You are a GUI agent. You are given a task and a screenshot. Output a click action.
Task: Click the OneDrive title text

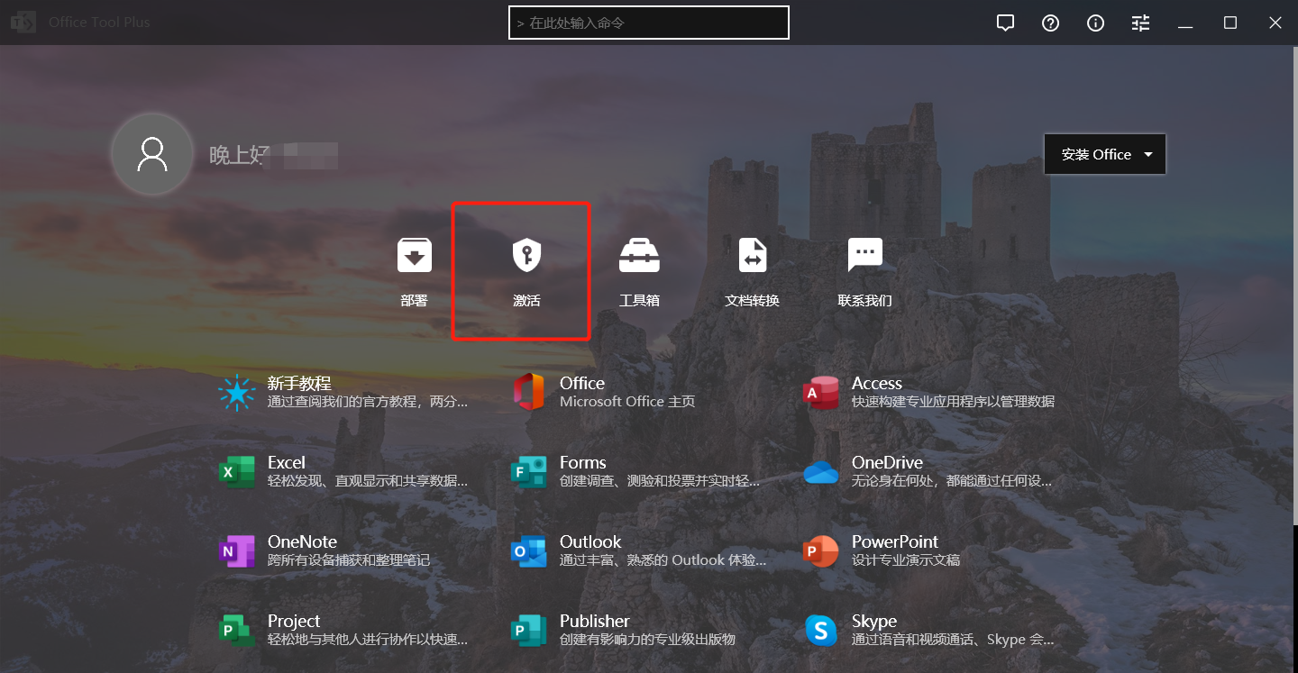point(887,462)
